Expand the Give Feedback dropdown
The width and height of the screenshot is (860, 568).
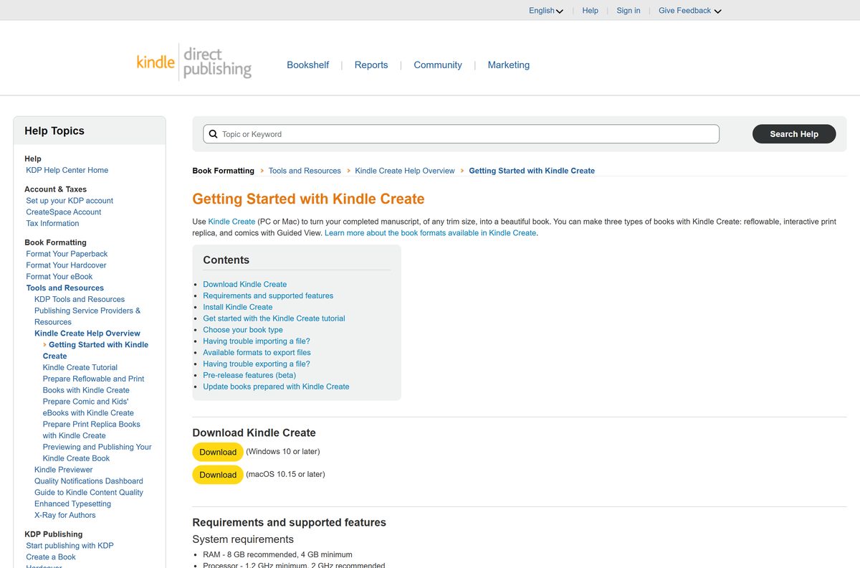click(x=690, y=11)
